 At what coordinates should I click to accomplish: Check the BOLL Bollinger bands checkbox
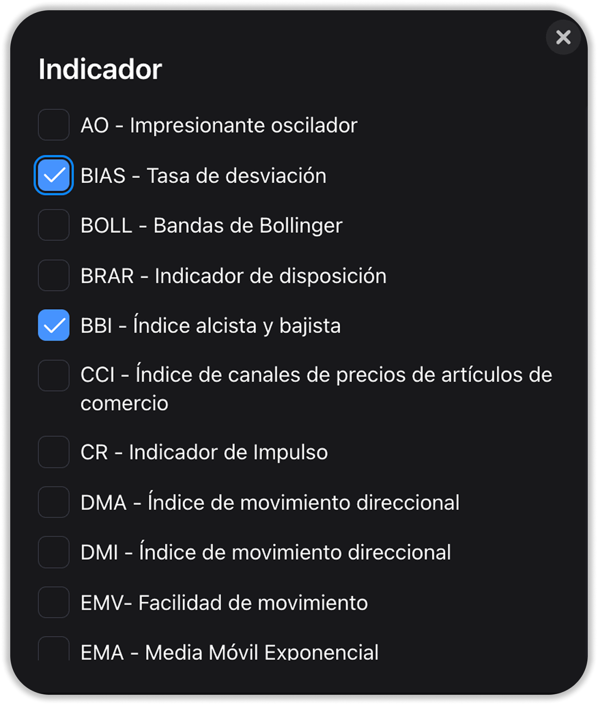[x=54, y=225]
